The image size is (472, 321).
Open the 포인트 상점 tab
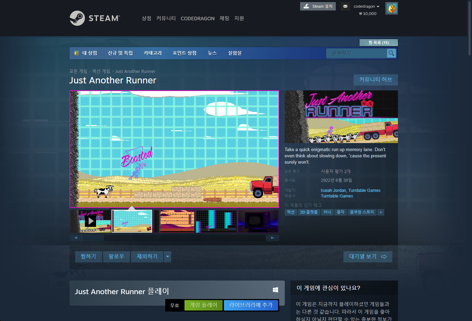(184, 53)
